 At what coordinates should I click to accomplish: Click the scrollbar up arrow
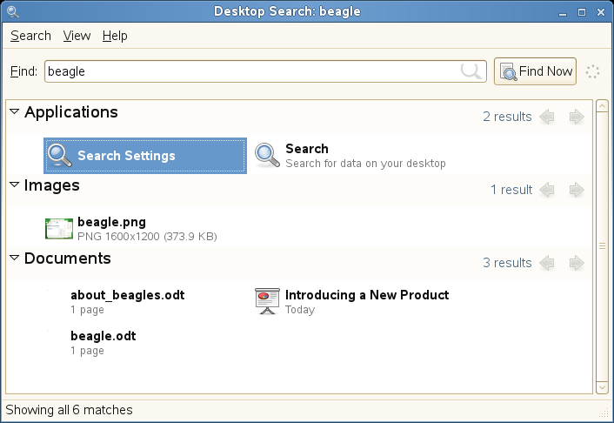pos(602,106)
